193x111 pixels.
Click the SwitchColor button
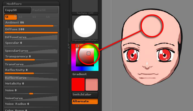point(85,95)
